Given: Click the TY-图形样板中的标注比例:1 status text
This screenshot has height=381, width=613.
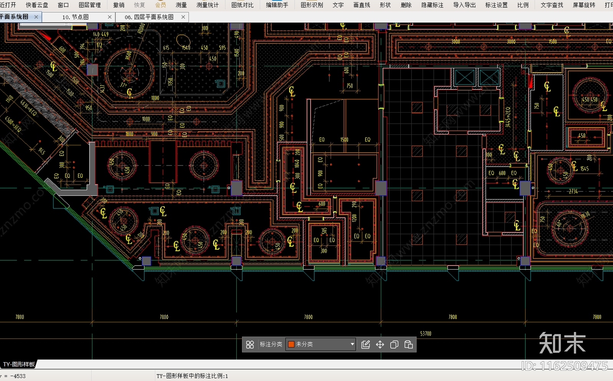Looking at the screenshot, I should pos(192,376).
